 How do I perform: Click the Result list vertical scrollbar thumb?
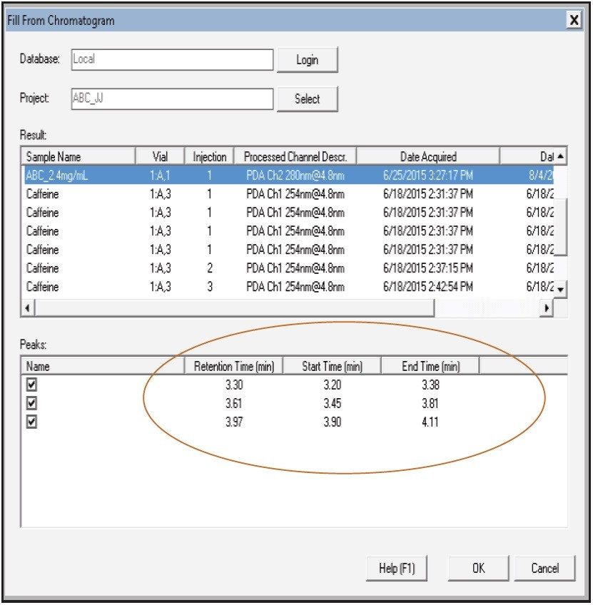[x=560, y=226]
